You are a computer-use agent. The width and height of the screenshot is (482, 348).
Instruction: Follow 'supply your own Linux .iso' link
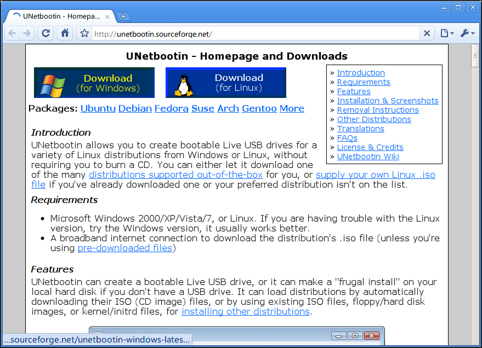point(376,175)
